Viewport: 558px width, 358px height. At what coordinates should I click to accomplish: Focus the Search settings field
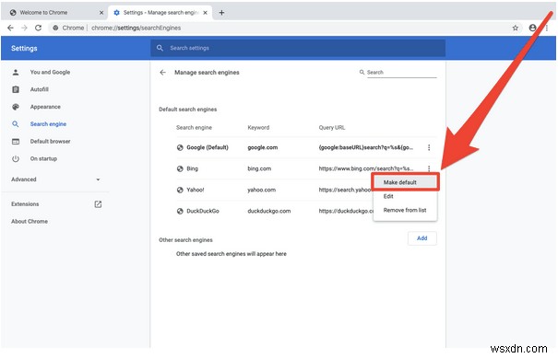298,48
